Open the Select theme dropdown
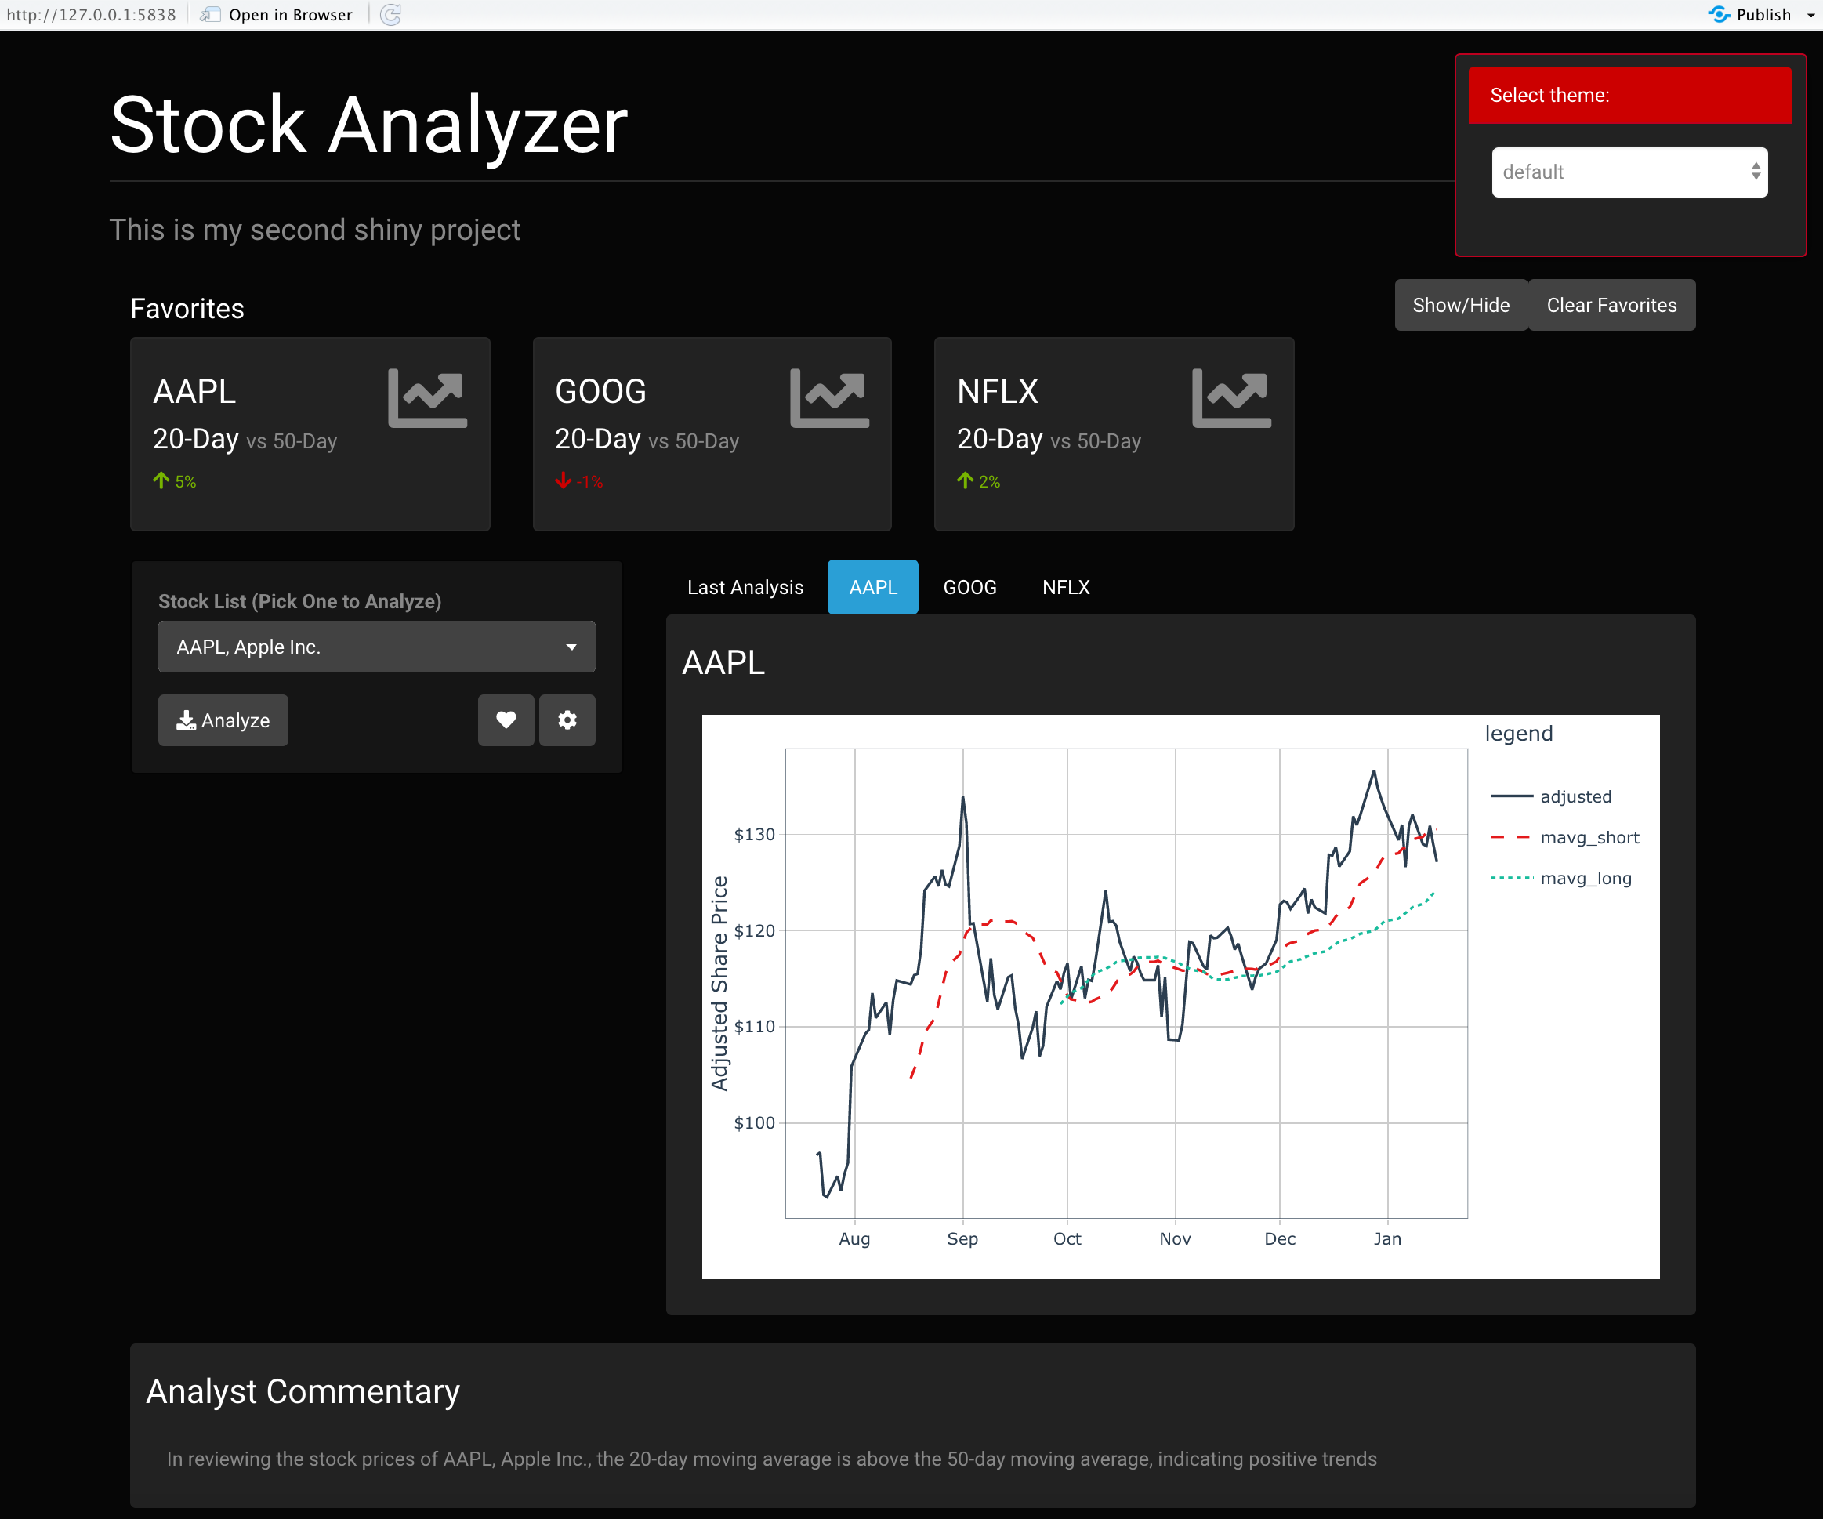 1629,172
